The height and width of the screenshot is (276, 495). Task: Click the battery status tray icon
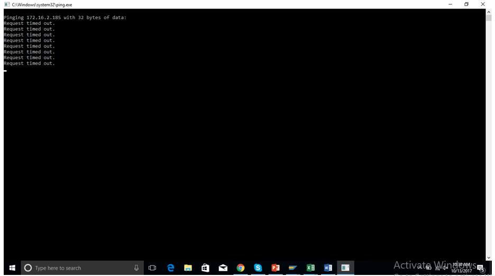(x=428, y=268)
